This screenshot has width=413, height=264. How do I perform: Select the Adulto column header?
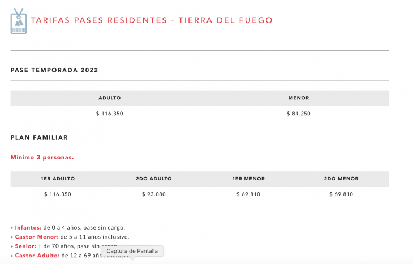(110, 98)
